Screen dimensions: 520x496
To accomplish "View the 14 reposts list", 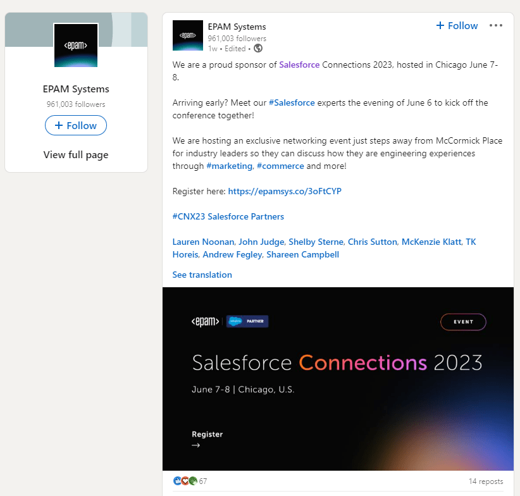I will pos(486,481).
